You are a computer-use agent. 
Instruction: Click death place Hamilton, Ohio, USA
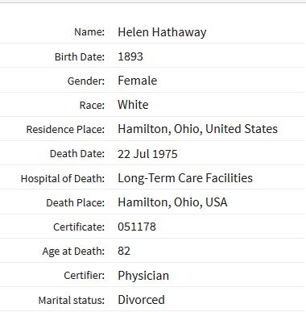pos(172,202)
